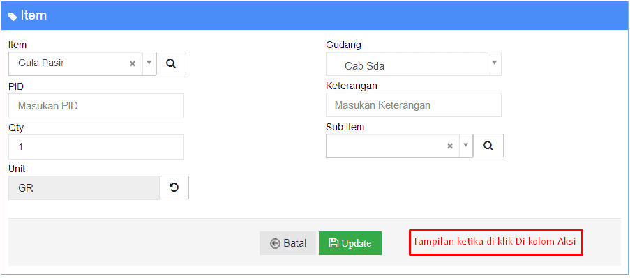
Task: Click the search magnifier next to Sub Item
Action: coord(488,146)
